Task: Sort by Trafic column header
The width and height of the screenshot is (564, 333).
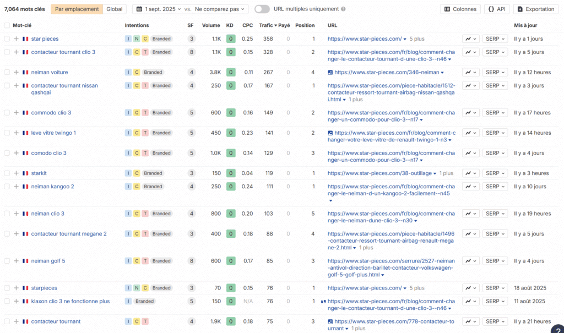Action: [268, 25]
